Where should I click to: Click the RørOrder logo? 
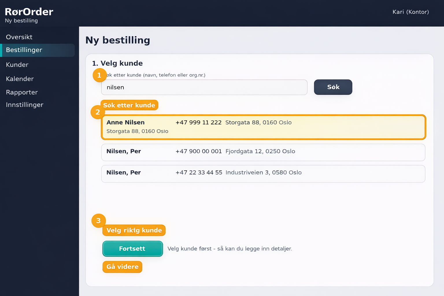click(x=29, y=12)
